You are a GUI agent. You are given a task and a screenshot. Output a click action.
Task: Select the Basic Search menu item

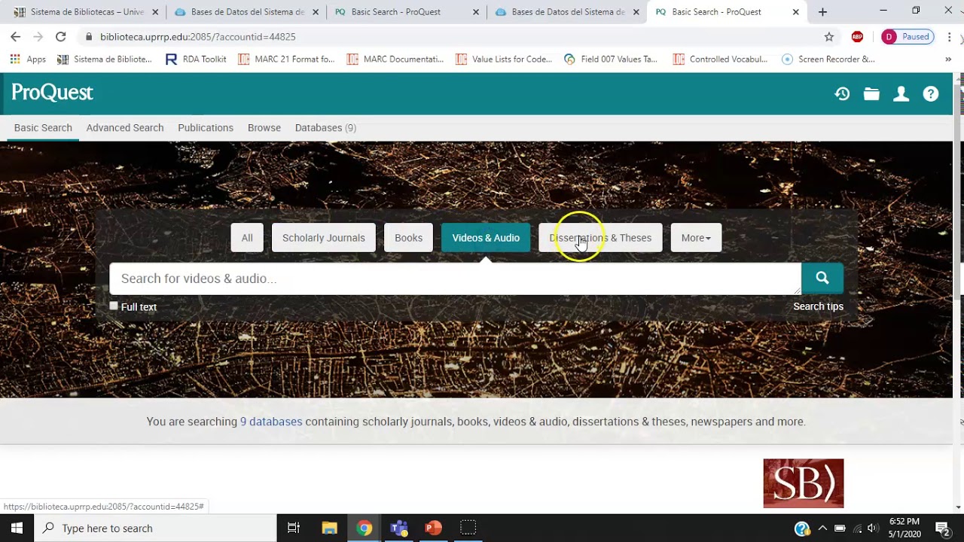click(43, 128)
